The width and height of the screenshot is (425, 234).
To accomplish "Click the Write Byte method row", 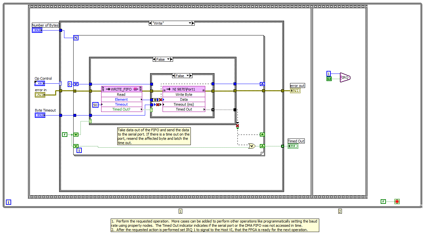I will [x=184, y=95].
